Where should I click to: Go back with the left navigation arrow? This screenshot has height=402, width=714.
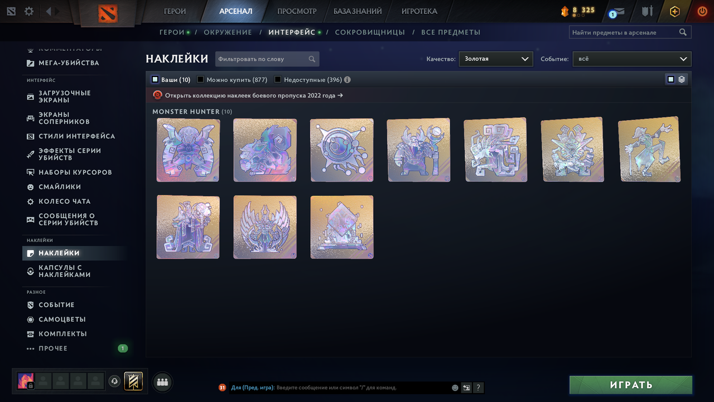click(x=49, y=11)
